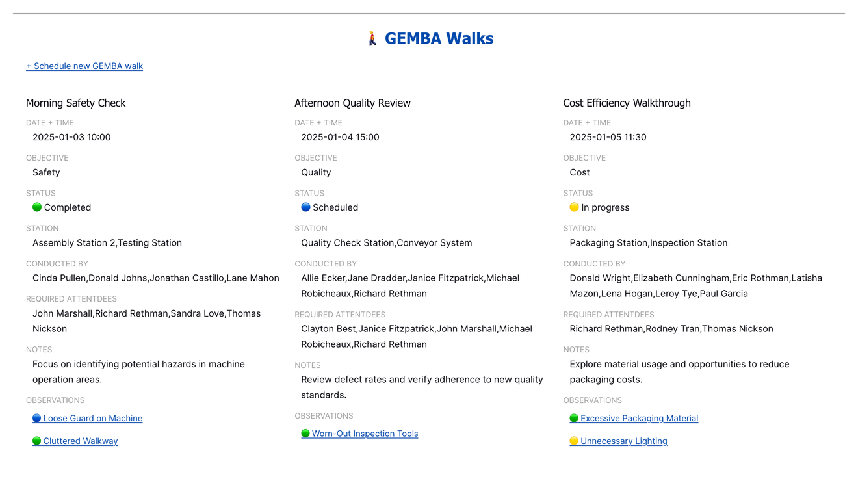This screenshot has height=494, width=858.
Task: Click the blue dot beside Loose Guard on Machine
Action: coord(37,419)
